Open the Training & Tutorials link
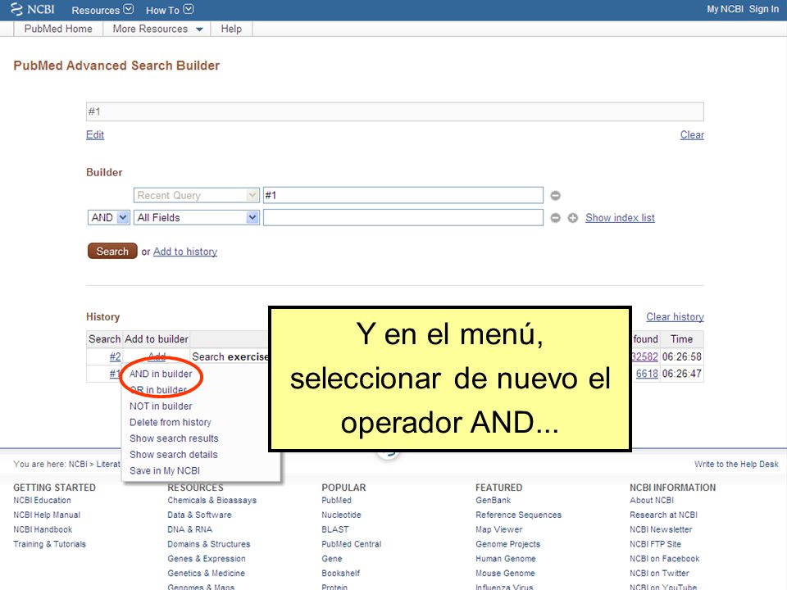Screen dimensions: 787x590 50,544
